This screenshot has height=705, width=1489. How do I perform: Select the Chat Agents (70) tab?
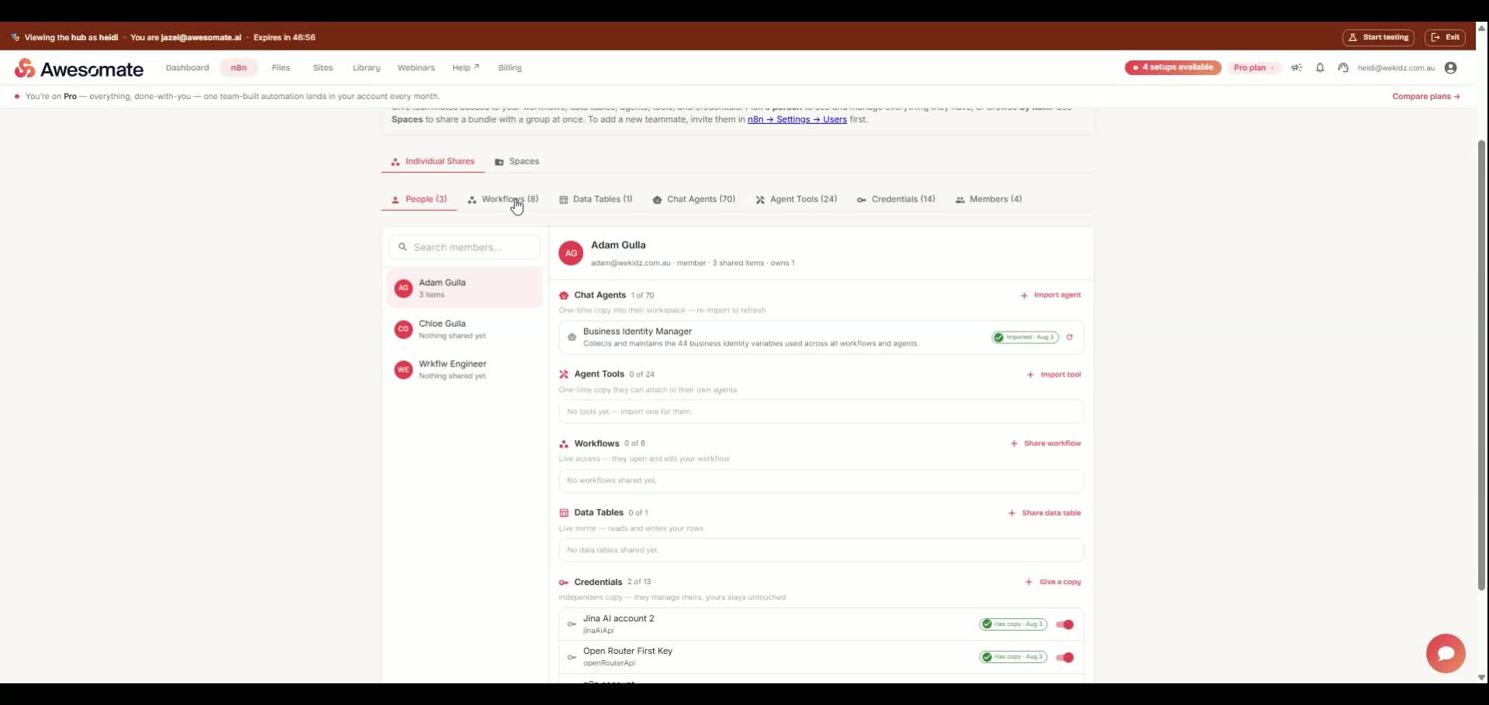[693, 200]
